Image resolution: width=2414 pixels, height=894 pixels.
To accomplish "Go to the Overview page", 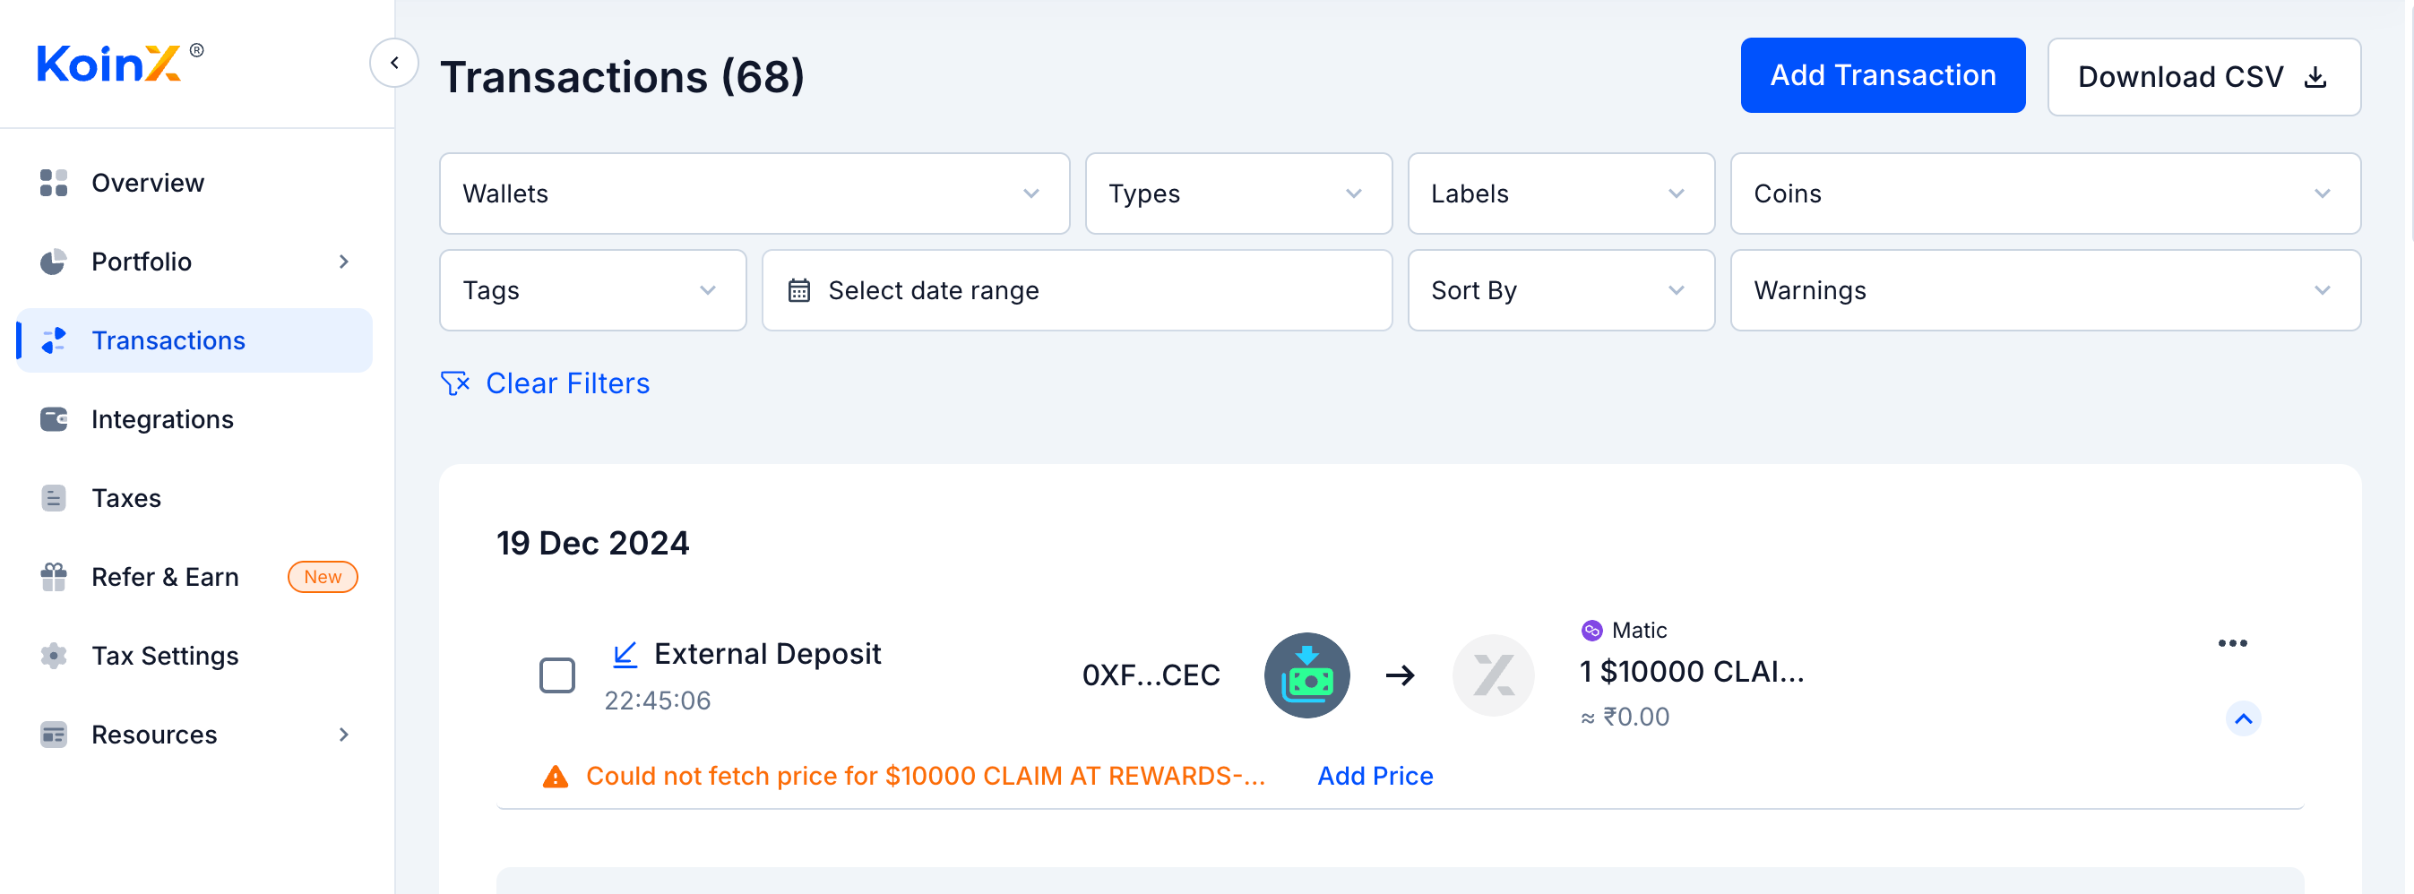I will 147,183.
